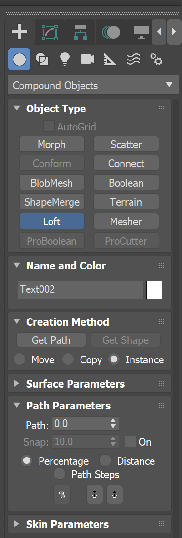
Task: Open the Motion panel tab
Action: [x=111, y=32]
